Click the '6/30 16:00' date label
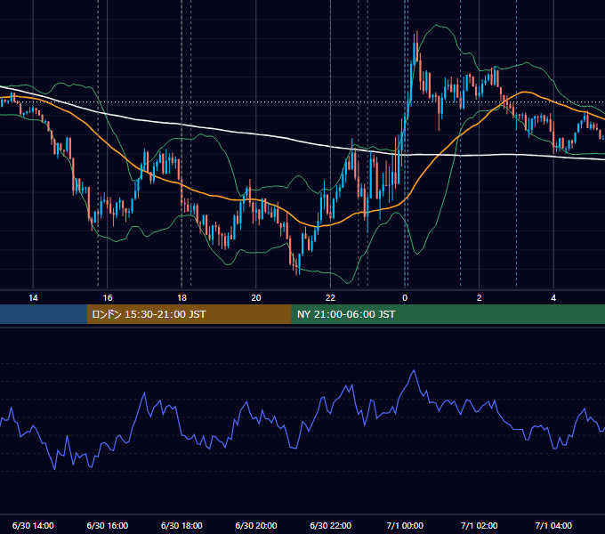 [x=108, y=525]
